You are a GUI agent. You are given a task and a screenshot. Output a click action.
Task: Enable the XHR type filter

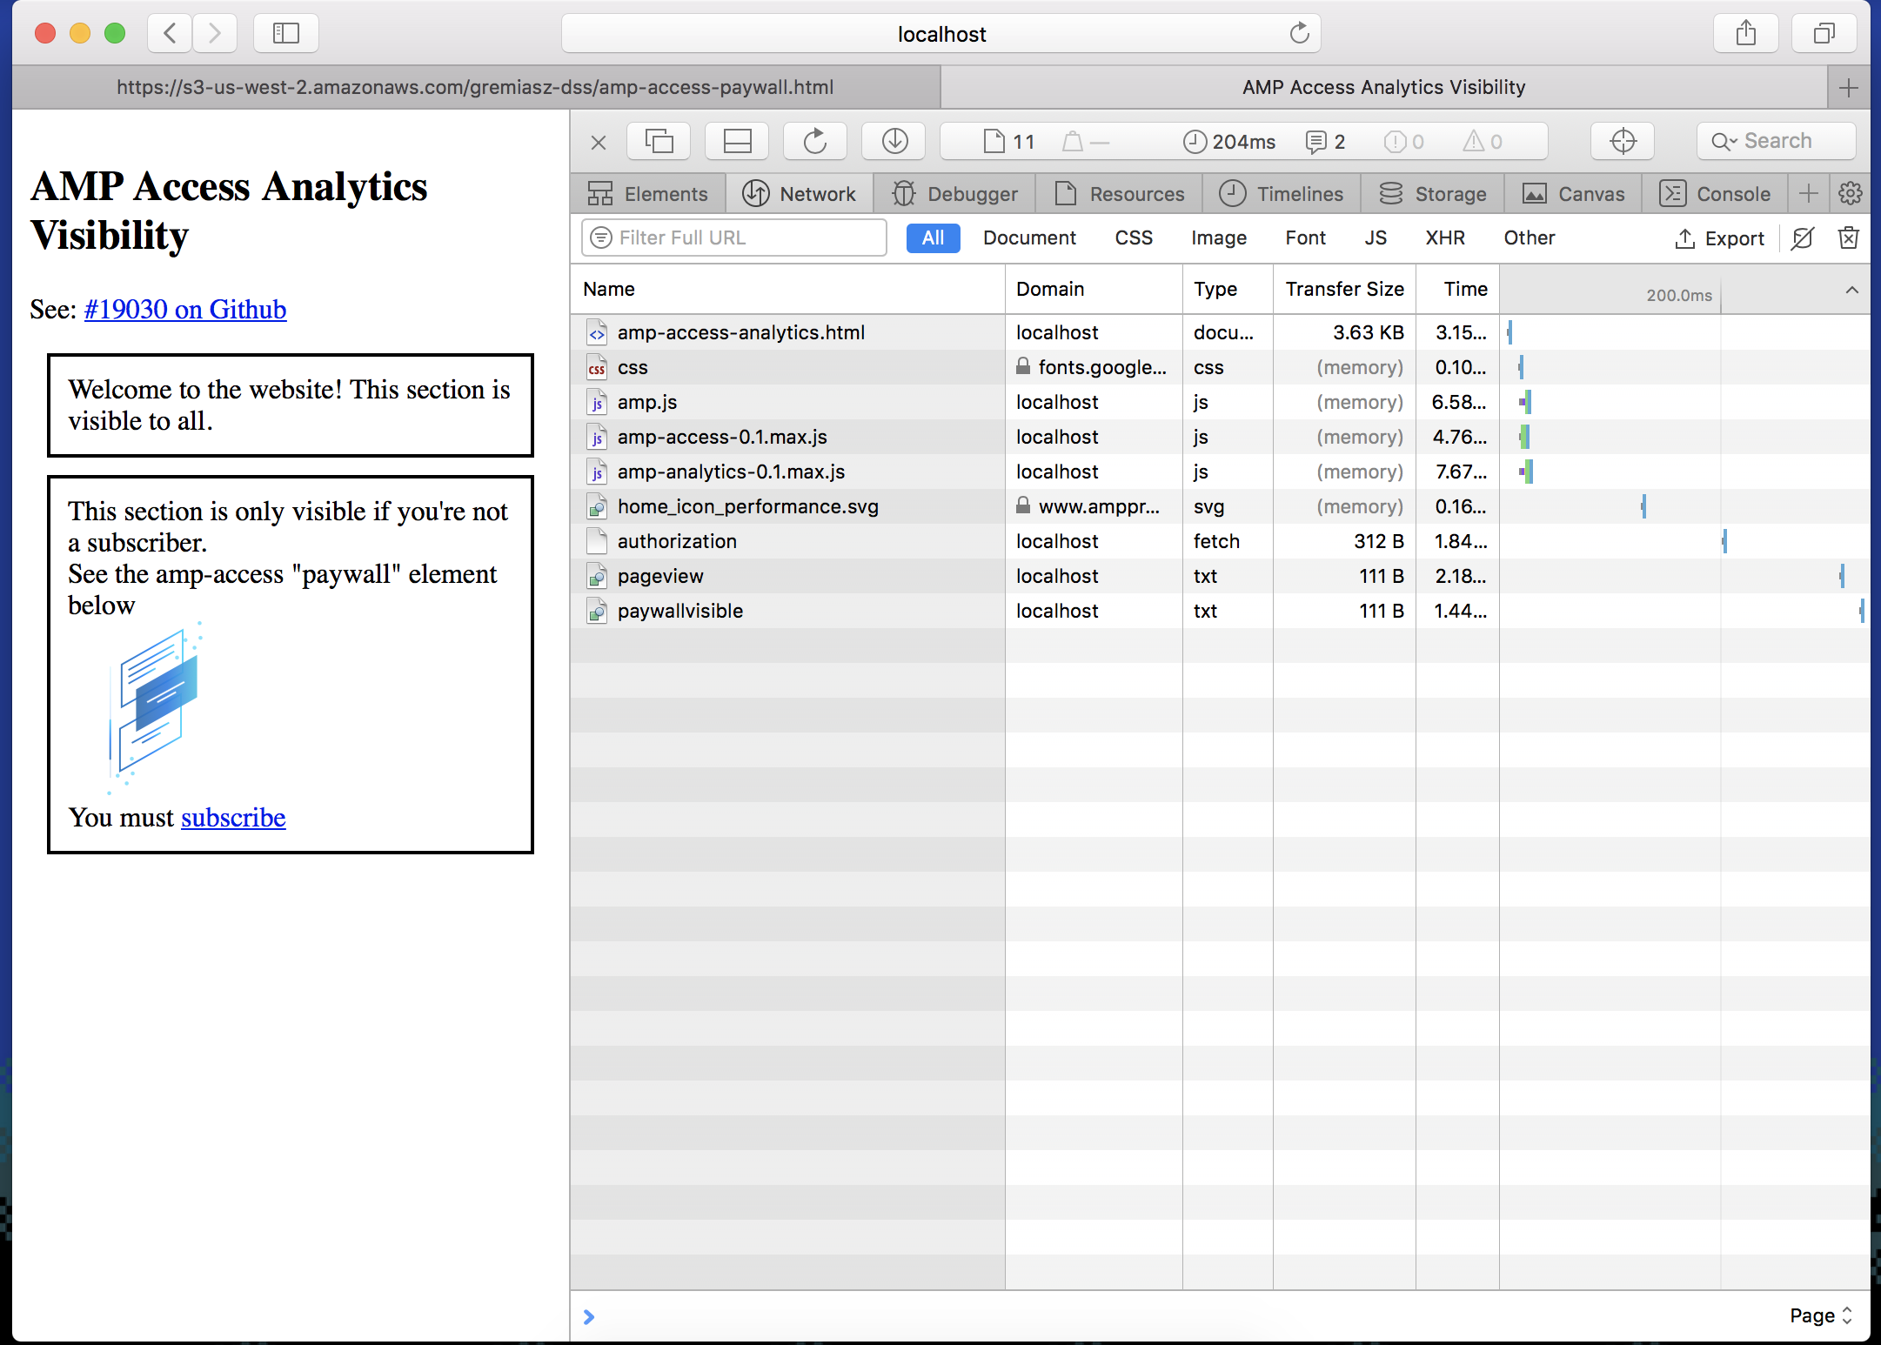1444,238
